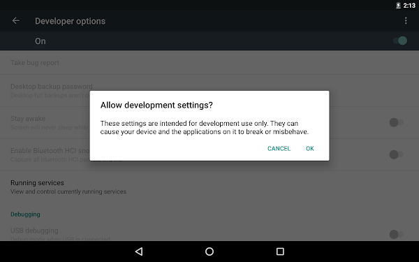Image resolution: width=419 pixels, height=262 pixels.
Task: Tap View and control currently running services
Action: coord(68,191)
